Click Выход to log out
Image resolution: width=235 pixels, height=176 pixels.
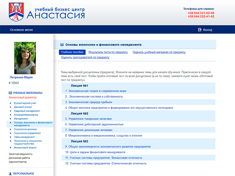(x=208, y=30)
